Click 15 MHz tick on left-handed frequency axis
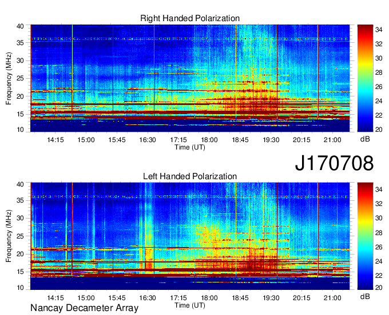389x315 pixels. [x=20, y=272]
